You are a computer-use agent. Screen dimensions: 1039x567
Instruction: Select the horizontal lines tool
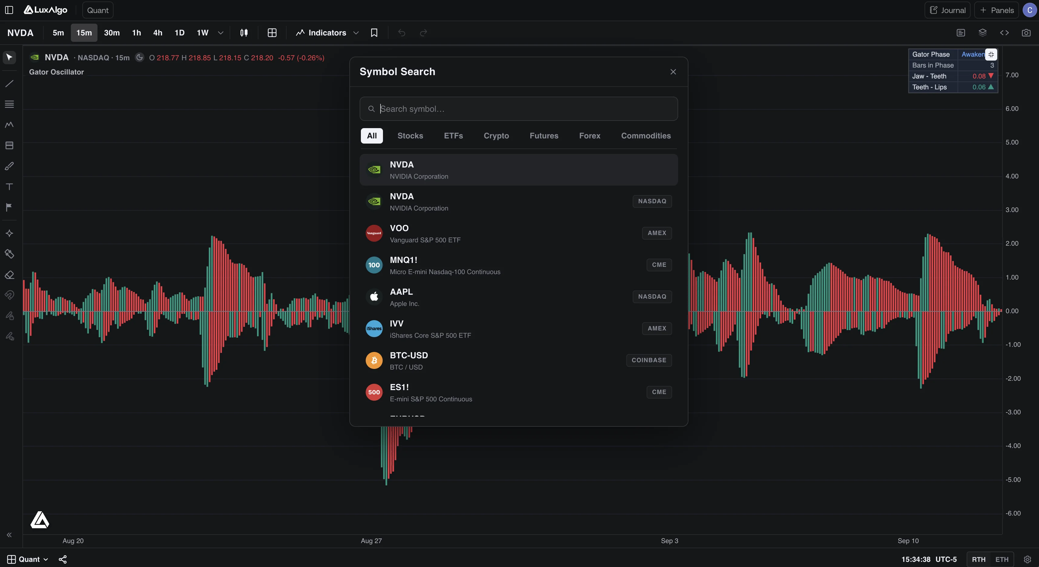(9, 104)
